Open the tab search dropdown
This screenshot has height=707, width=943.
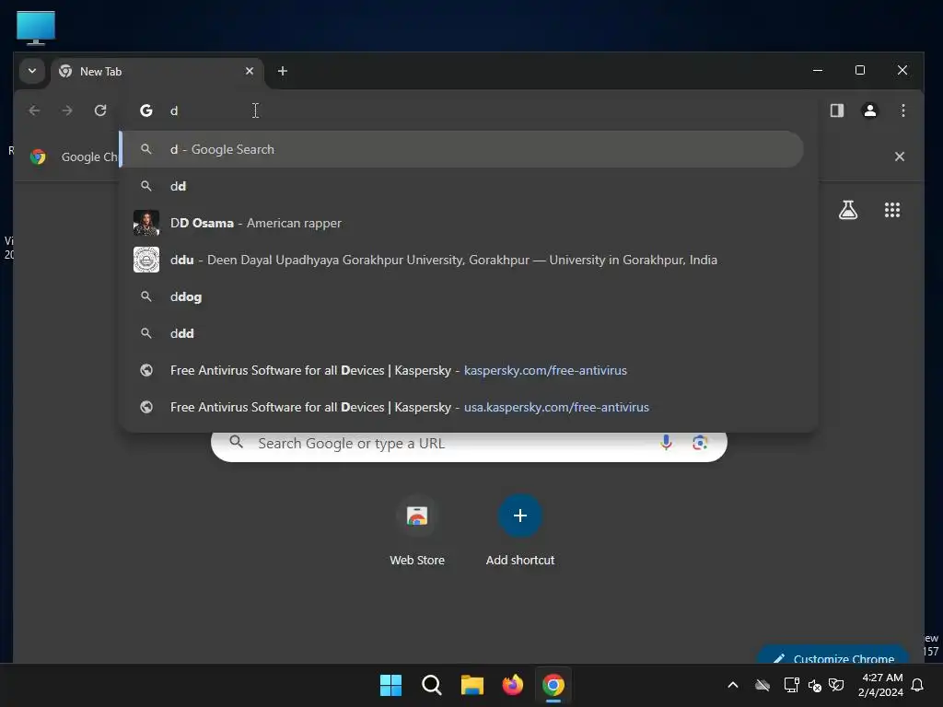(32, 71)
